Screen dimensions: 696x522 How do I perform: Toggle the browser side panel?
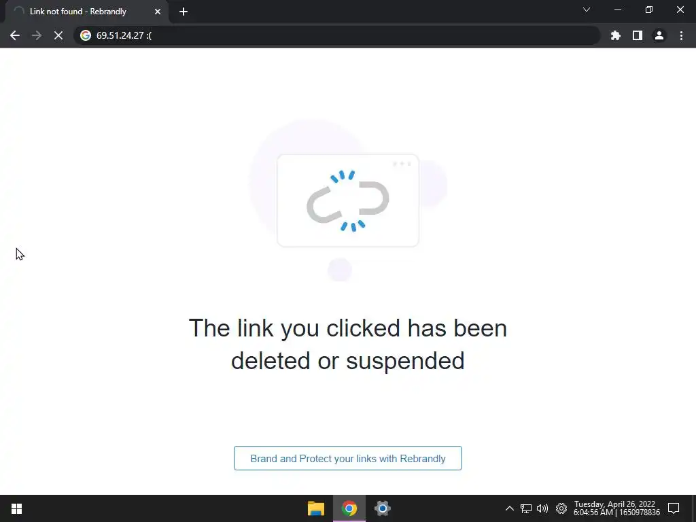pos(638,35)
